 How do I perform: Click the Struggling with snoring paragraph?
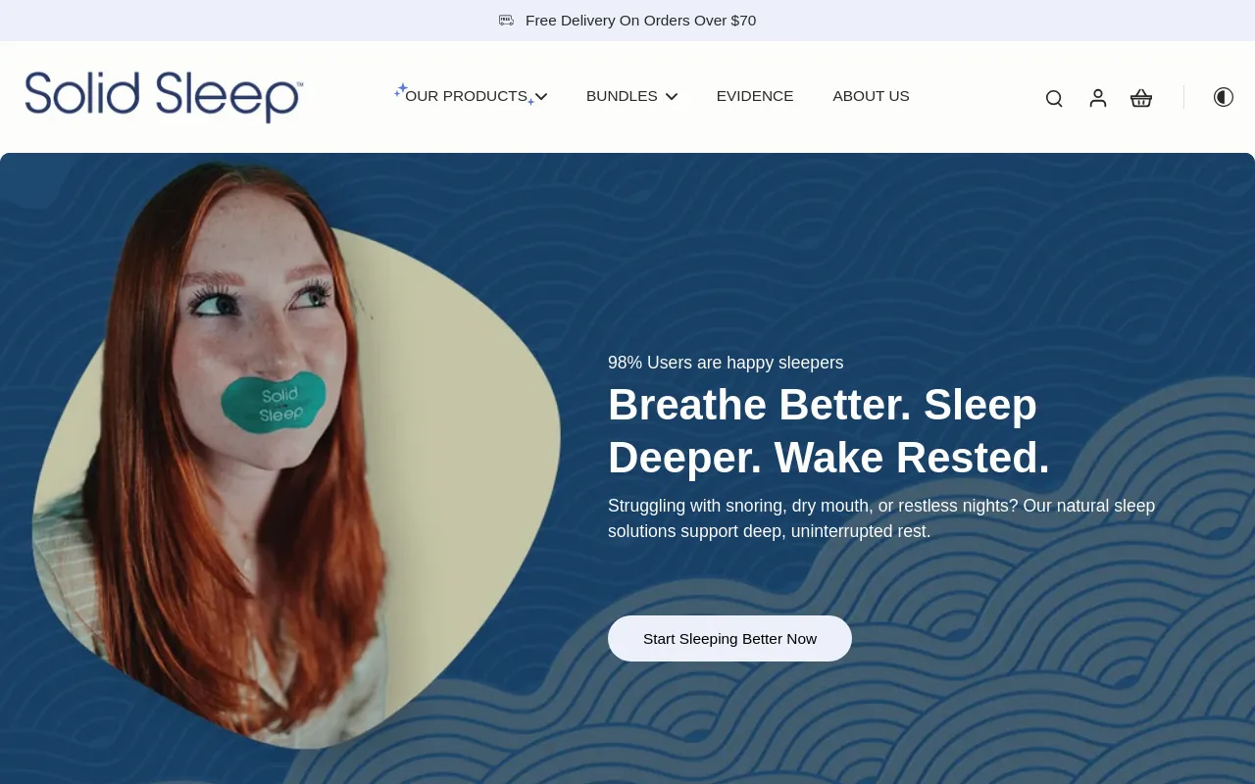pyautogui.click(x=881, y=518)
